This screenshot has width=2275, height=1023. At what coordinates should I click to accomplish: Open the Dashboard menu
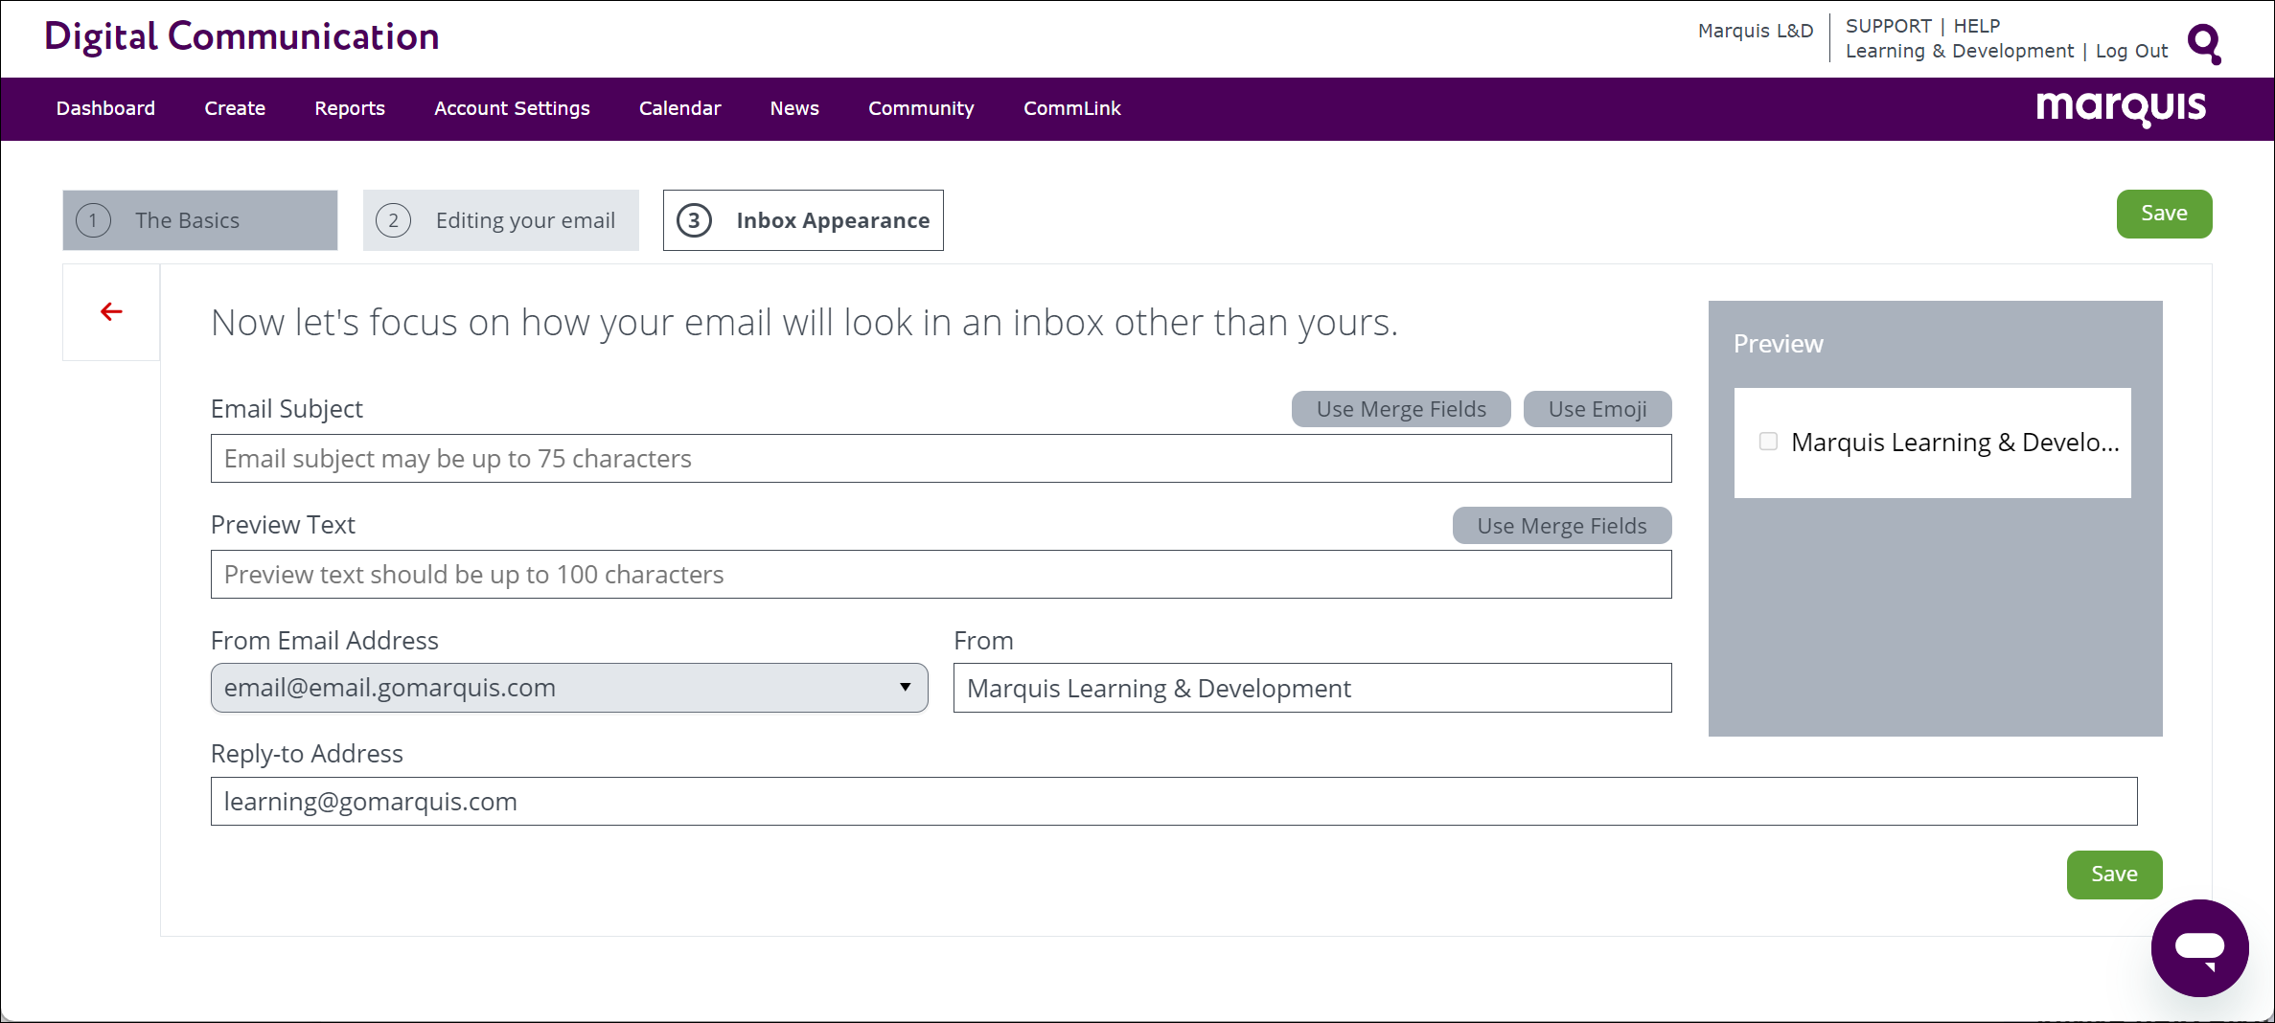pos(105,108)
